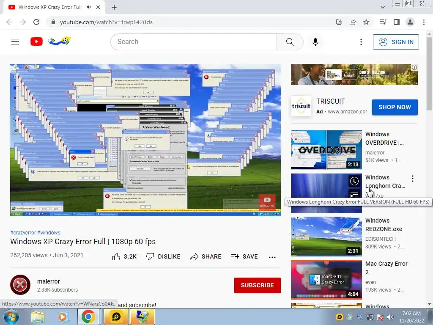Click the video player to pause
This screenshot has width=433, height=325.
pos(145,140)
